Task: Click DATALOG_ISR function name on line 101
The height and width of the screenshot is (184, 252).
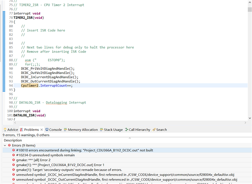Action: point(24,115)
